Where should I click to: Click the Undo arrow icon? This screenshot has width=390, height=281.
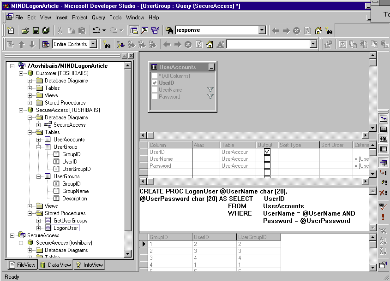pyautogui.click(x=96, y=31)
